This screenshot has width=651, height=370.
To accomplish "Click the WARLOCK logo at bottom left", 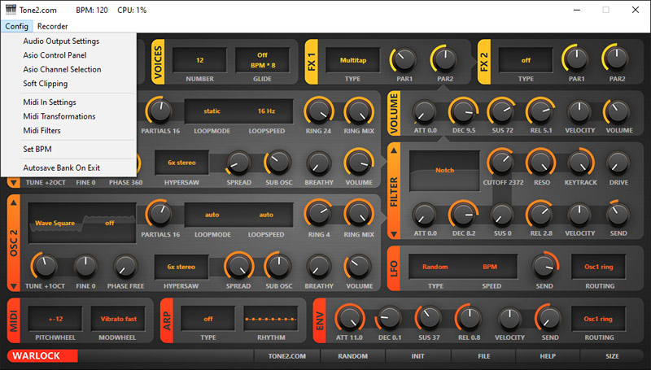I will point(42,355).
